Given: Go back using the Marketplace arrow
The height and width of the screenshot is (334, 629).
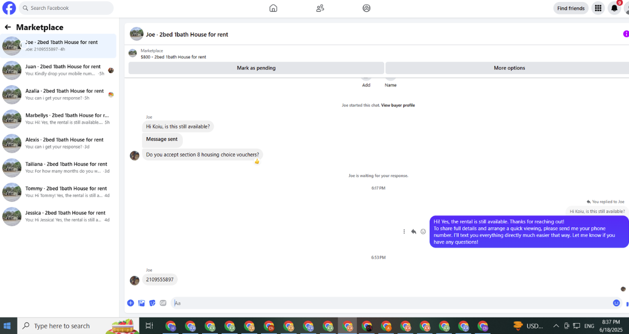Looking at the screenshot, I should 8,27.
